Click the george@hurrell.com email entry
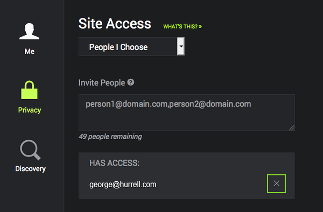 pyautogui.click(x=123, y=184)
